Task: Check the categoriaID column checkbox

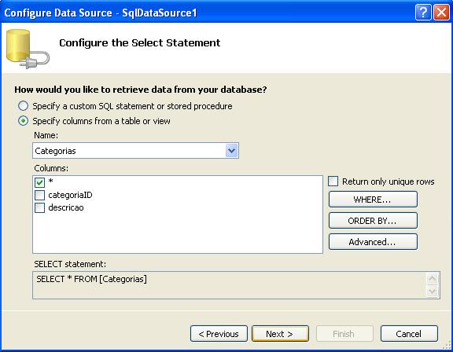Action: tap(39, 195)
